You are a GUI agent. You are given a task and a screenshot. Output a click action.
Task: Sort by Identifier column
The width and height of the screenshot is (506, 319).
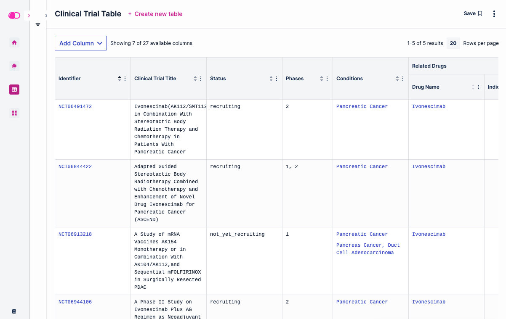pyautogui.click(x=120, y=79)
